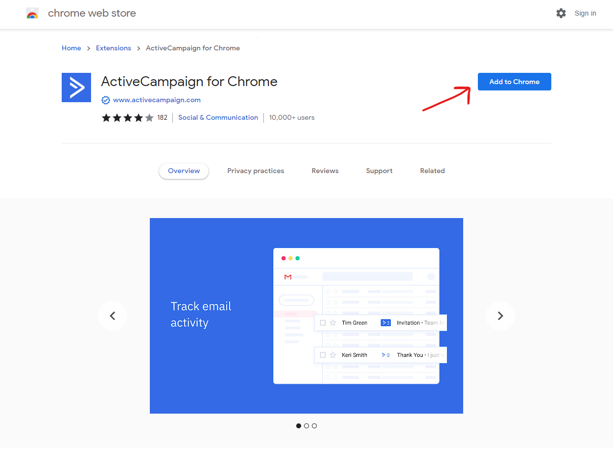Switch to the Reviews tab
This screenshot has width=613, height=463.
click(x=325, y=171)
